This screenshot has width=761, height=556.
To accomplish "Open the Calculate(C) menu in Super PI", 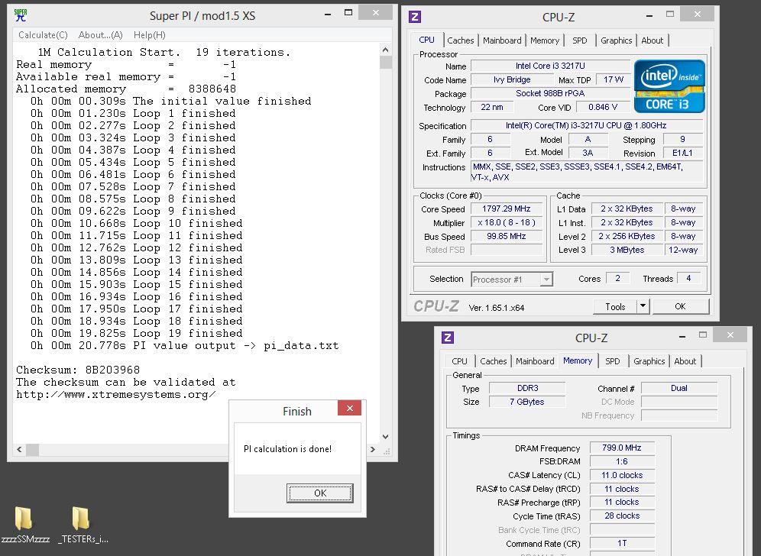I will pyautogui.click(x=43, y=35).
